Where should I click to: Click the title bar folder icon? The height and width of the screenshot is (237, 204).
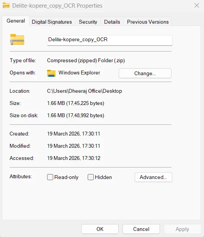click(6, 5)
